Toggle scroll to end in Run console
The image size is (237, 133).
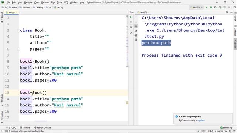click(x=136, y=31)
